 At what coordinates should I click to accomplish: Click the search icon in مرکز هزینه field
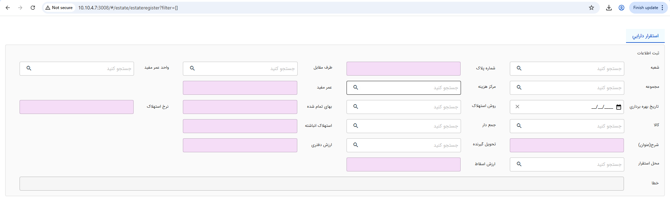point(356,87)
